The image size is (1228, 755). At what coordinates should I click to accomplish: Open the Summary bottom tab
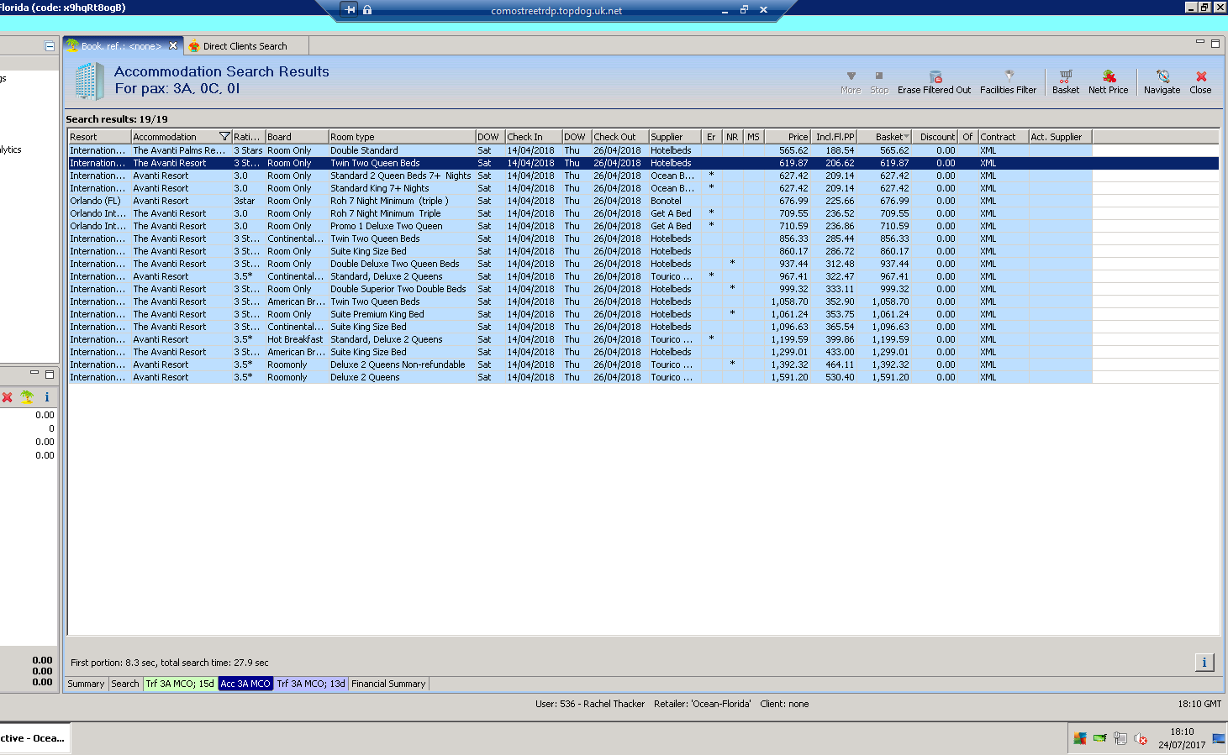pos(86,684)
